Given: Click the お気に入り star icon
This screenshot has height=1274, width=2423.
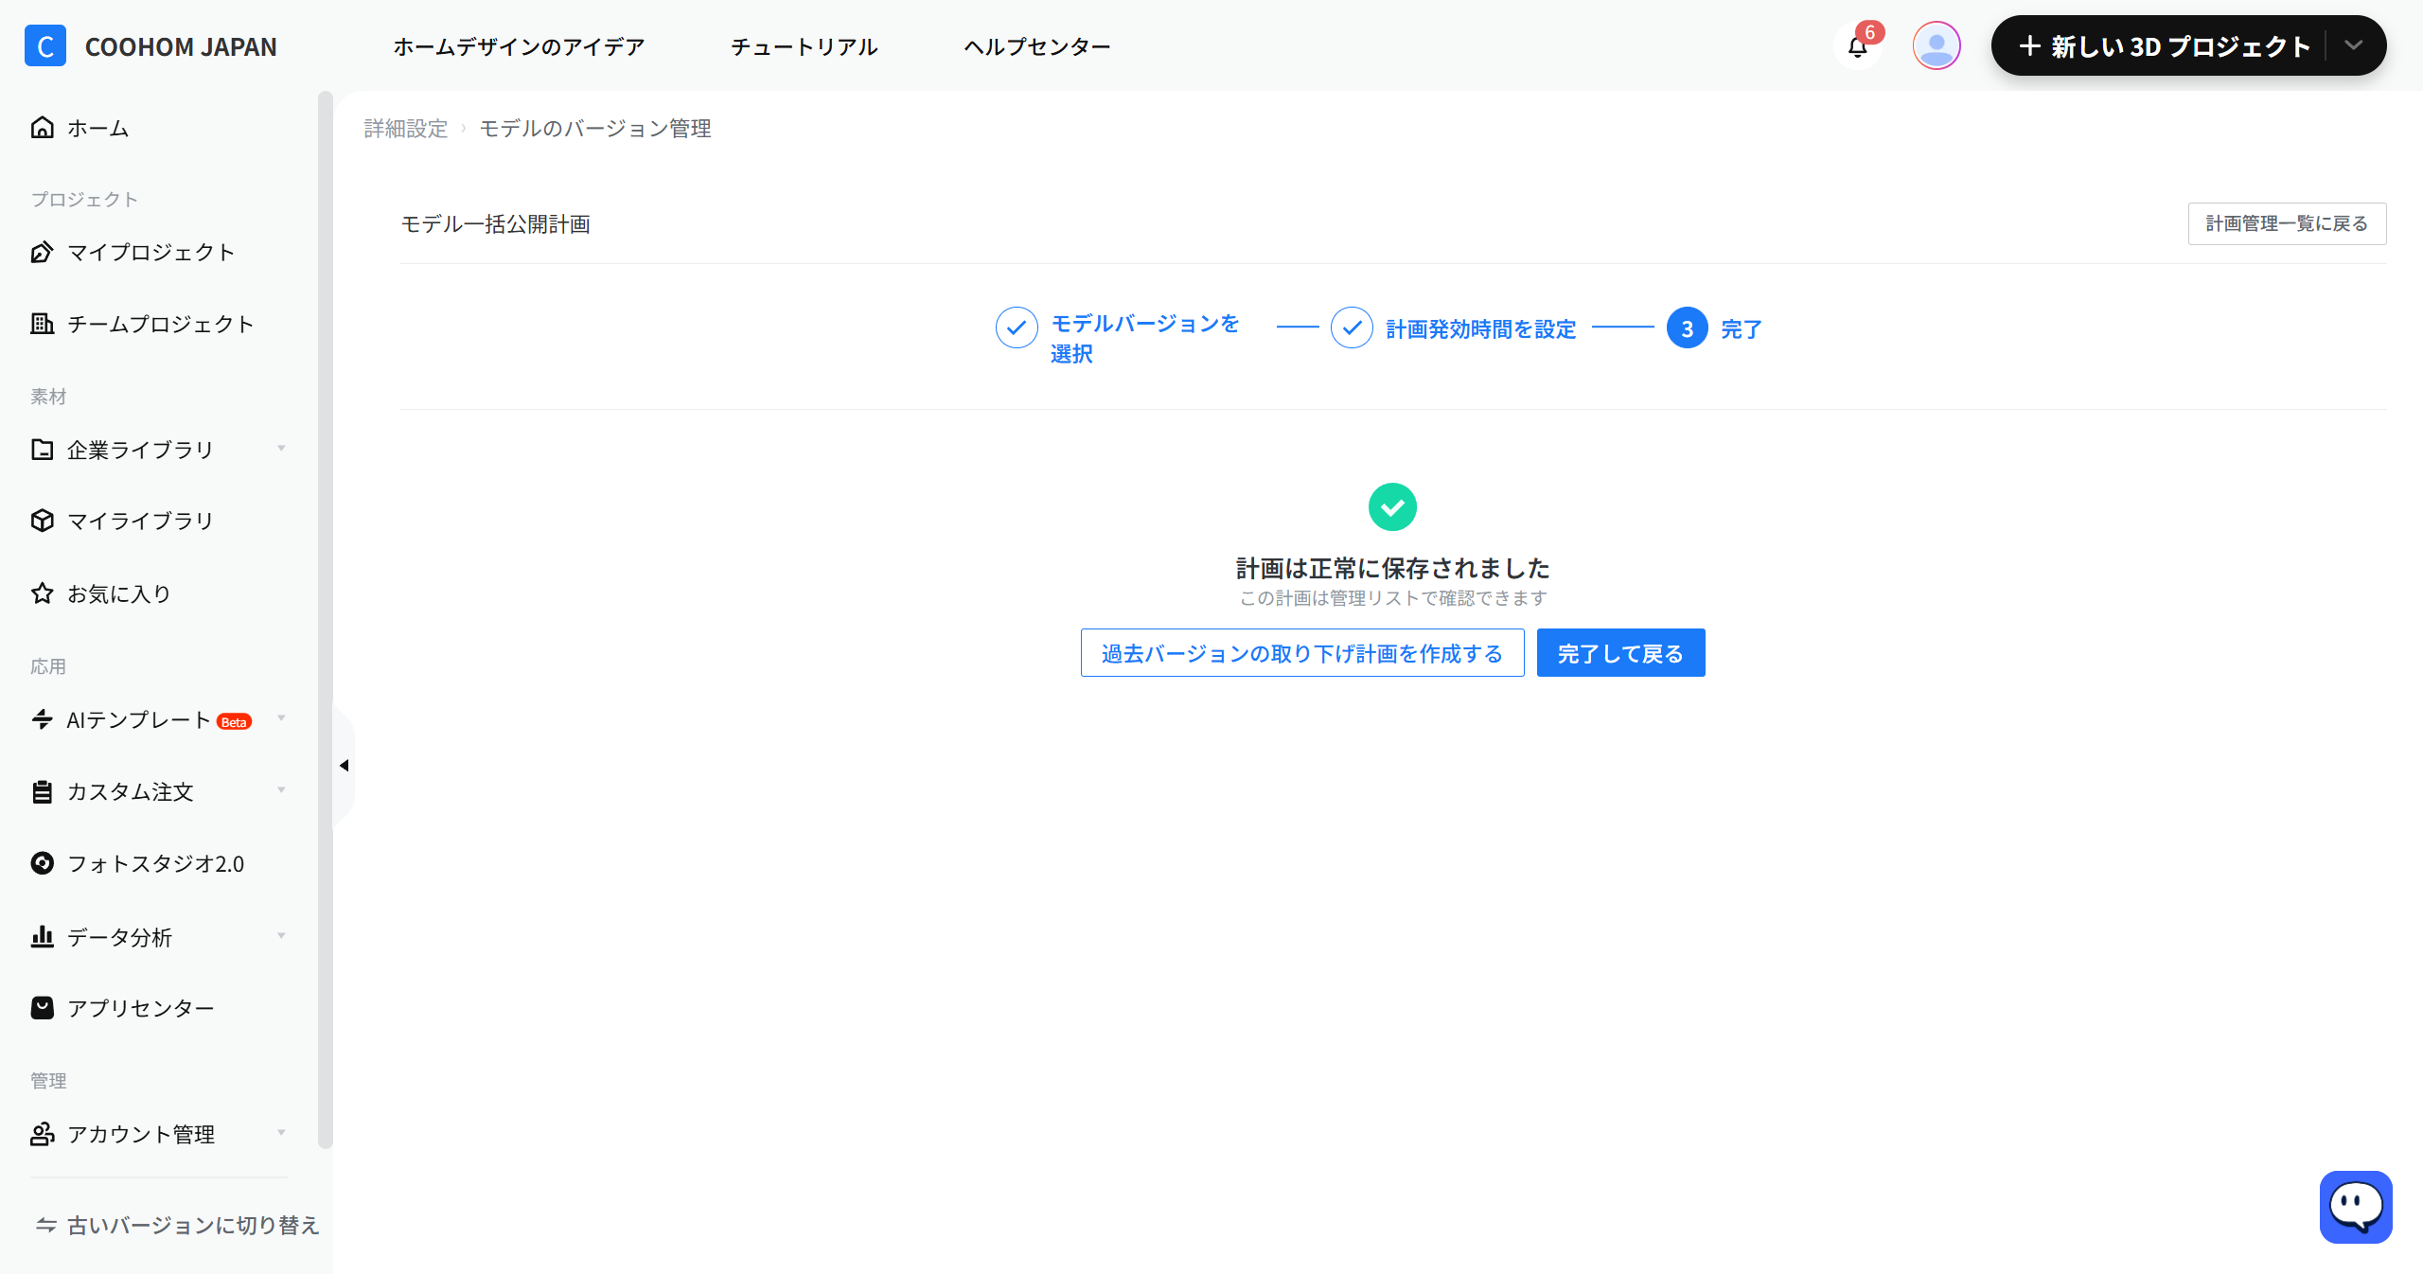Looking at the screenshot, I should click(43, 593).
